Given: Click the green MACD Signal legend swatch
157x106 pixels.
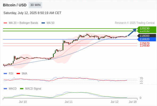Looking at the screenshot, I should (22, 89).
